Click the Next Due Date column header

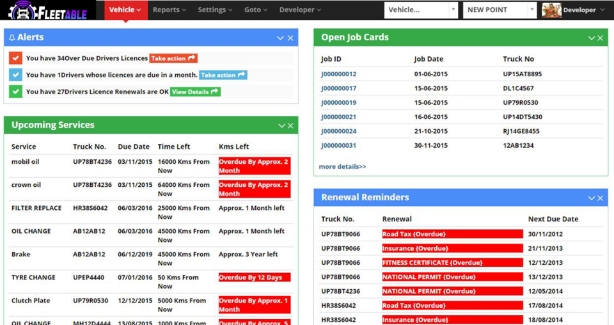click(x=553, y=219)
